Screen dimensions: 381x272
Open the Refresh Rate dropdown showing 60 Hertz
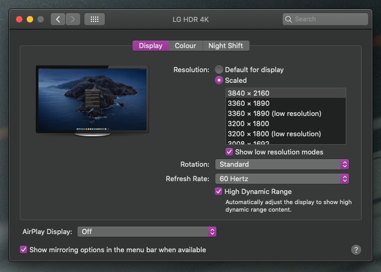coord(282,179)
